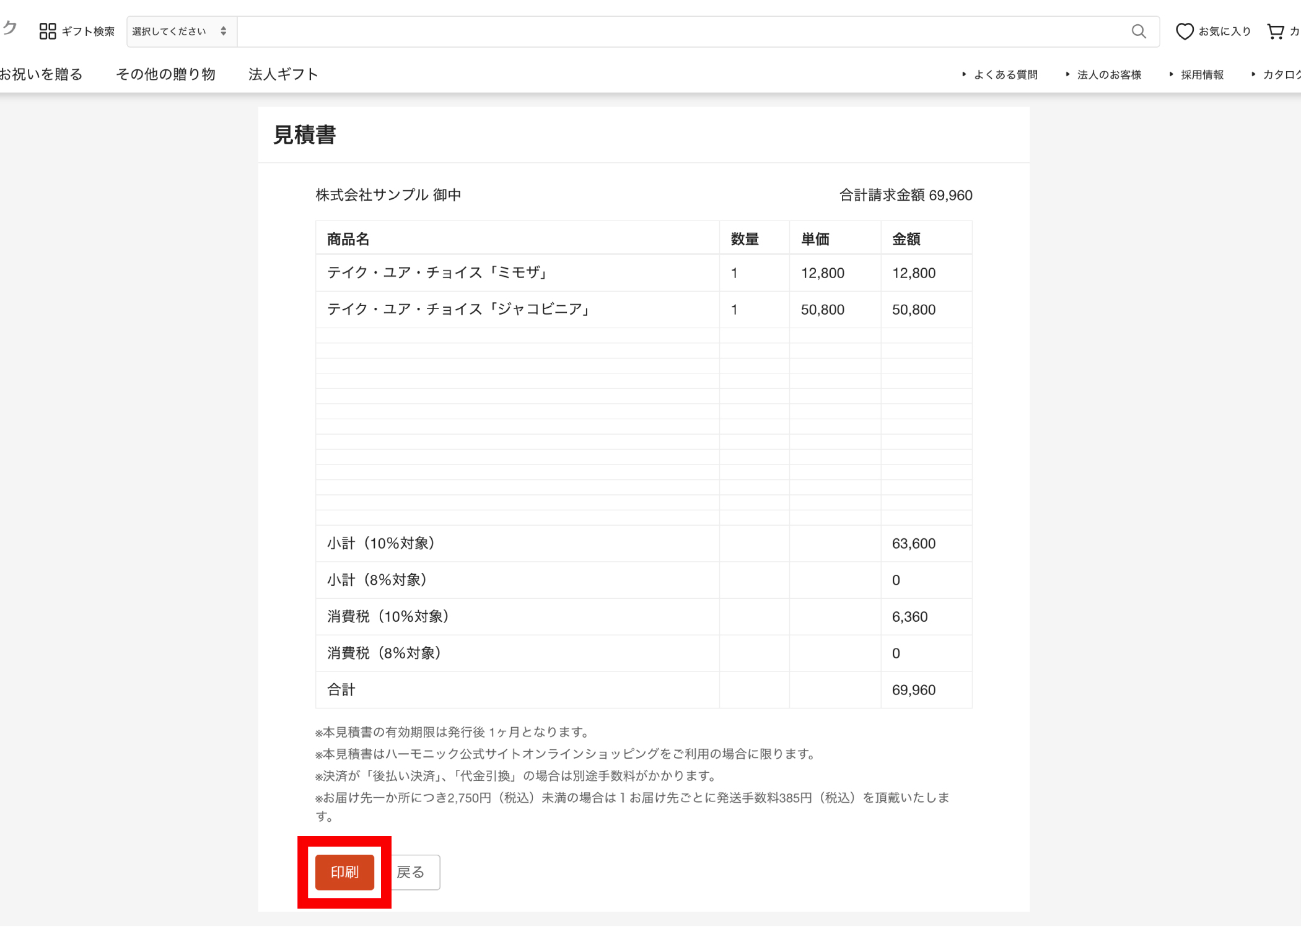Open the よくある質問 link
The width and height of the screenshot is (1301, 929).
coord(1006,74)
